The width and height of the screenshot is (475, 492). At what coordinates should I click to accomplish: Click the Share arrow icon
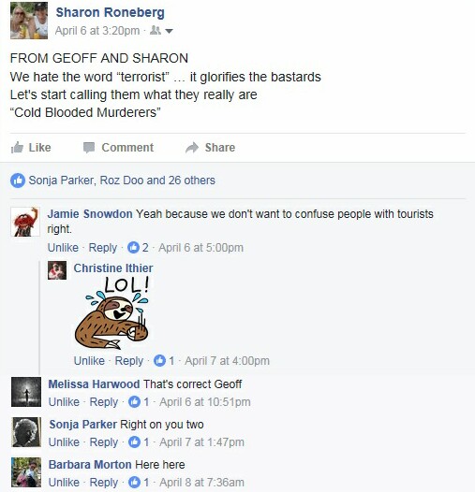(192, 148)
